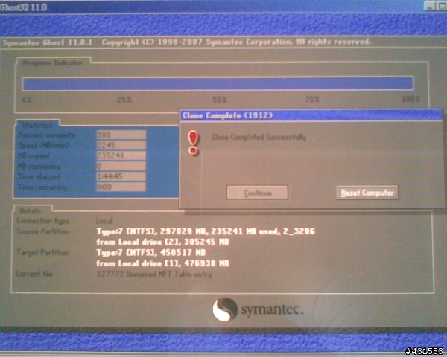Click the MB copied value 235241
This screenshot has width=447, height=357.
[121, 155]
